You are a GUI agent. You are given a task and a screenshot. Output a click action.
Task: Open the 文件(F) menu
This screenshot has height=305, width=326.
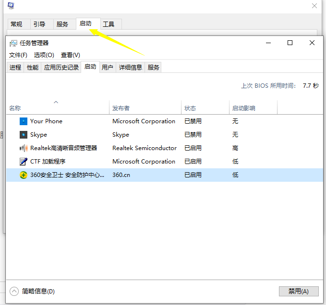(x=18, y=55)
